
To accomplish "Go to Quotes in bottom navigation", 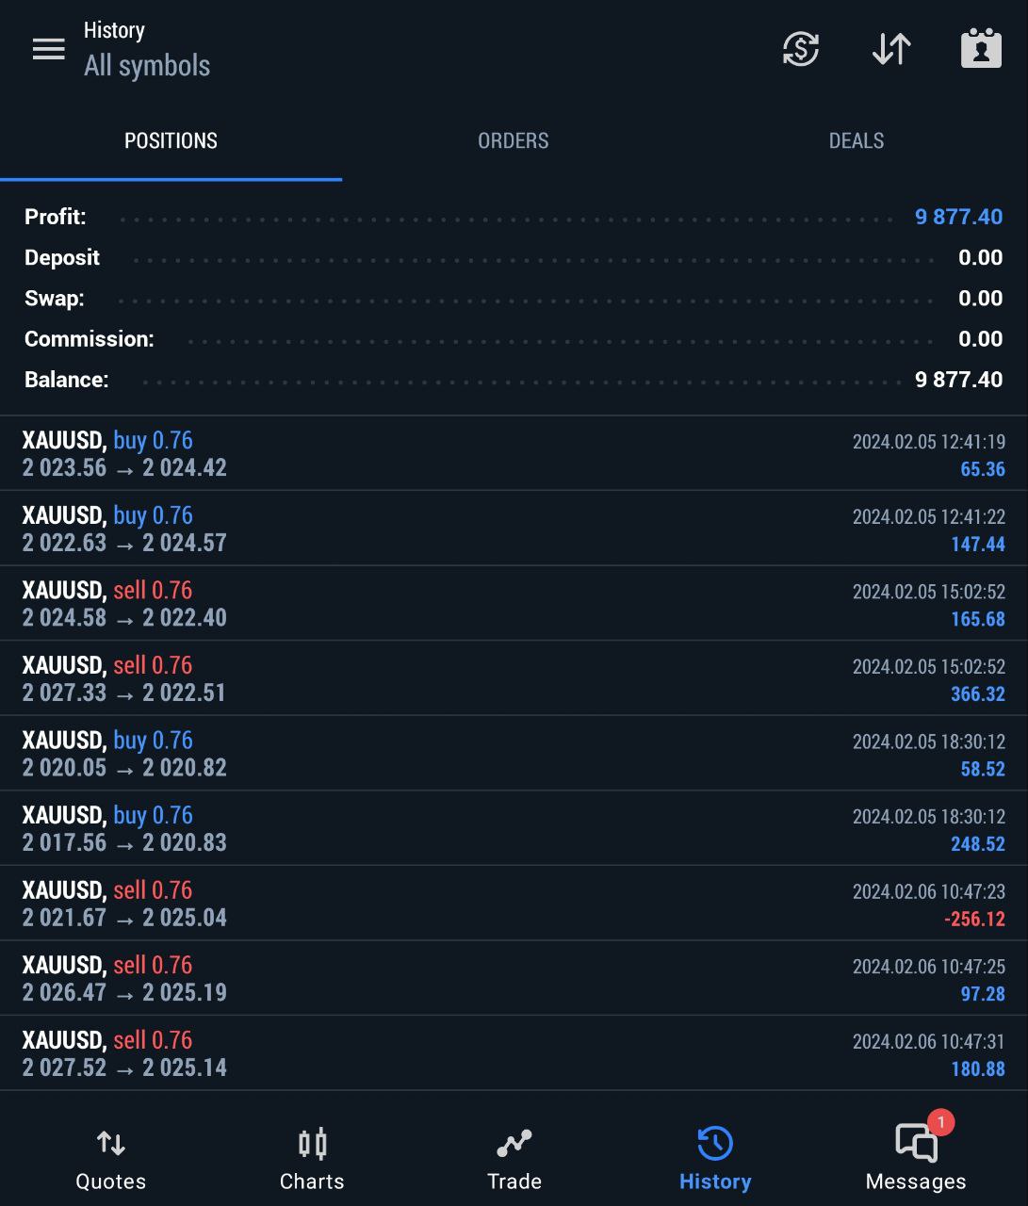I will [111, 1159].
